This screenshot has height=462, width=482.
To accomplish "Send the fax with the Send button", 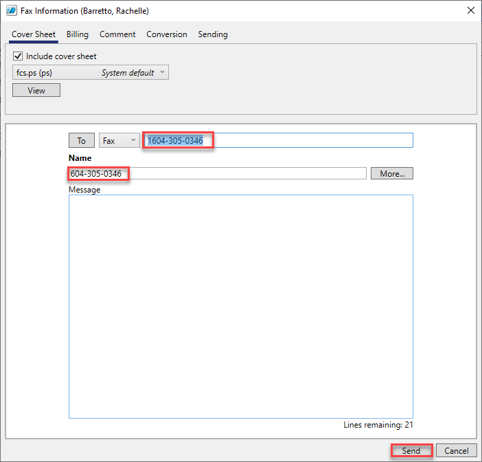I will coord(411,451).
